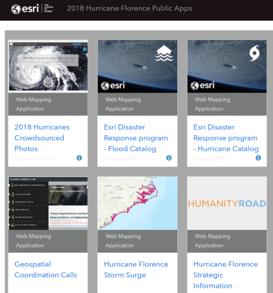
Task: Click the Humanity Road logo thumbnail
Action: (x=227, y=203)
